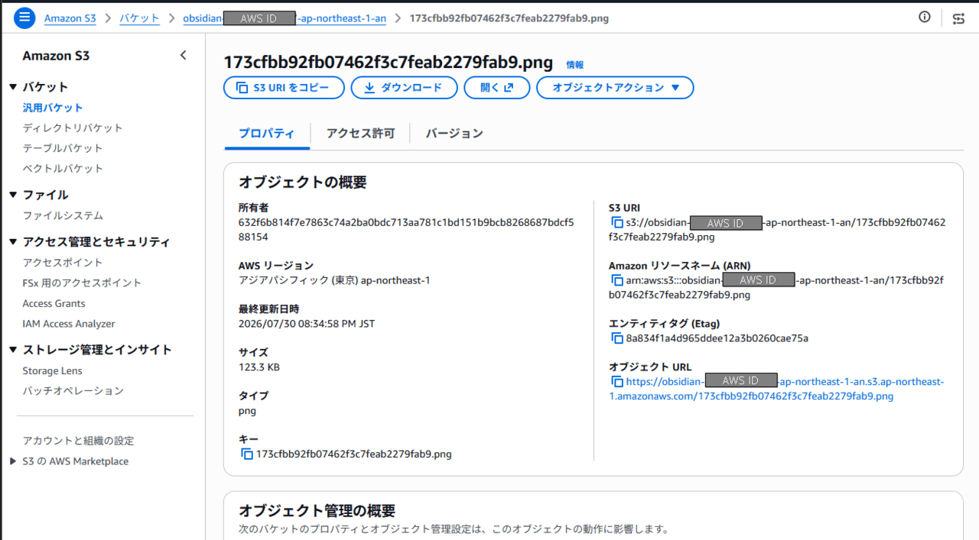Screen dimensions: 979x540
Task: Open バッチオペレーション in the sidebar
Action: click(73, 390)
